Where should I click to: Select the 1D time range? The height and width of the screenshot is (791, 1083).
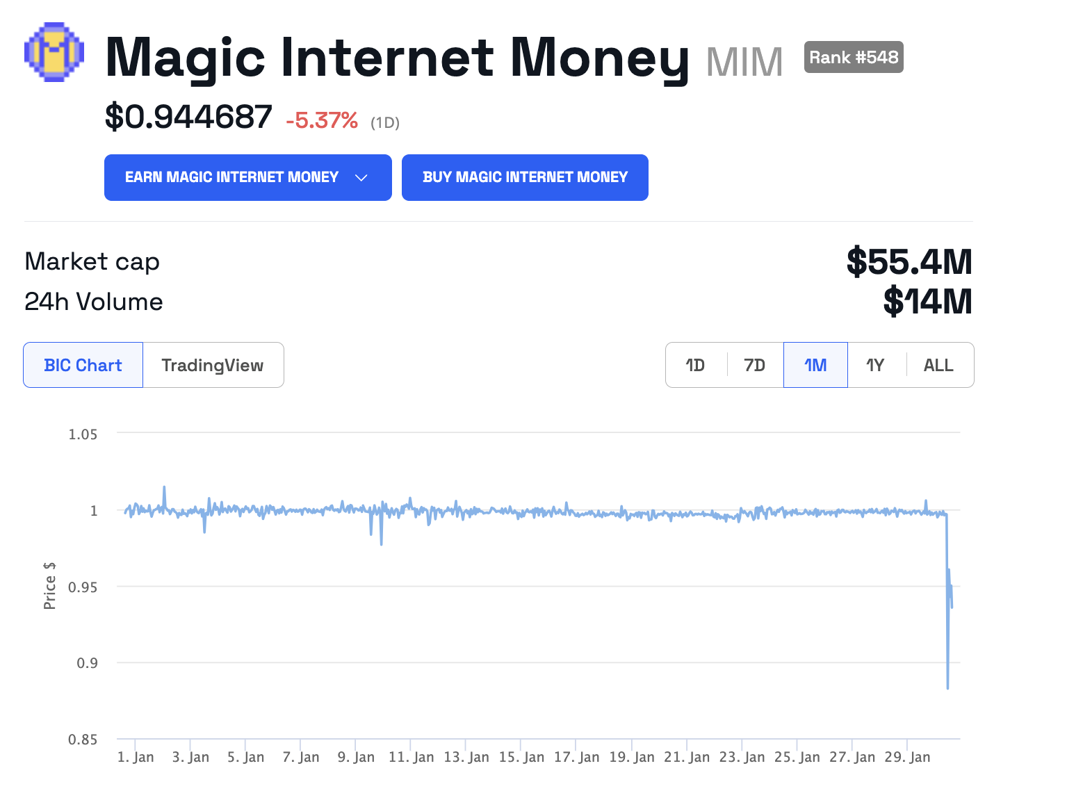[x=695, y=365]
